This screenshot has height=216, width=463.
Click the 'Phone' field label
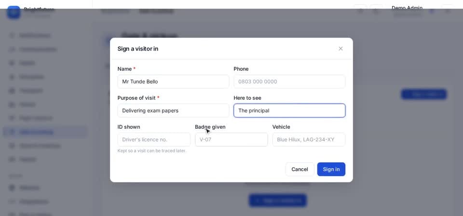pos(241,69)
